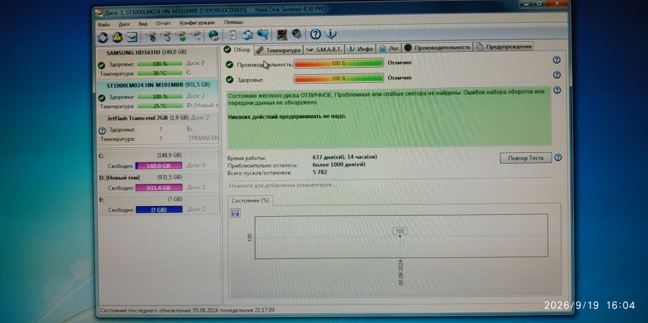Click help icon beside the health bar
Image resolution: width=648 pixels, height=323 pixels.
point(557,75)
